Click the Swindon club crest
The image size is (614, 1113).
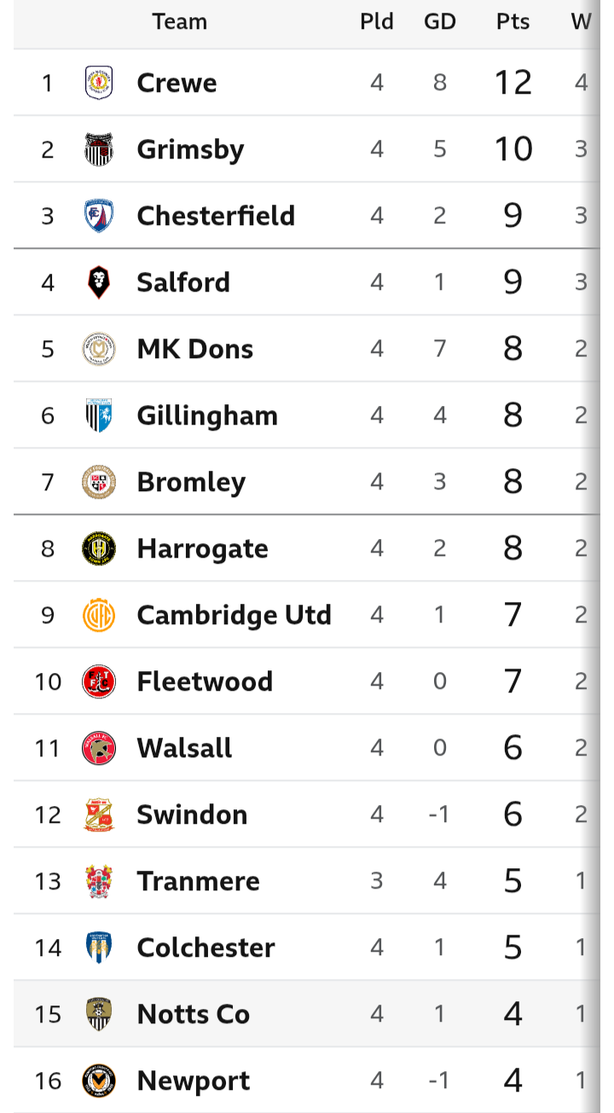(99, 814)
